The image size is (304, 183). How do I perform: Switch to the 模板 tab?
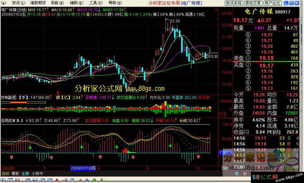(x=15, y=173)
